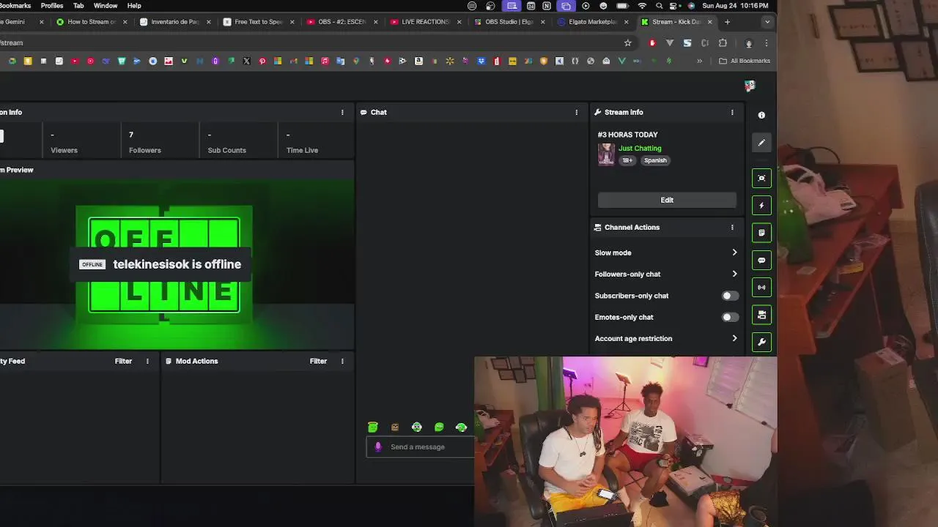This screenshot has width=938, height=527.
Task: Switch to How to Stream tab
Action: (92, 22)
